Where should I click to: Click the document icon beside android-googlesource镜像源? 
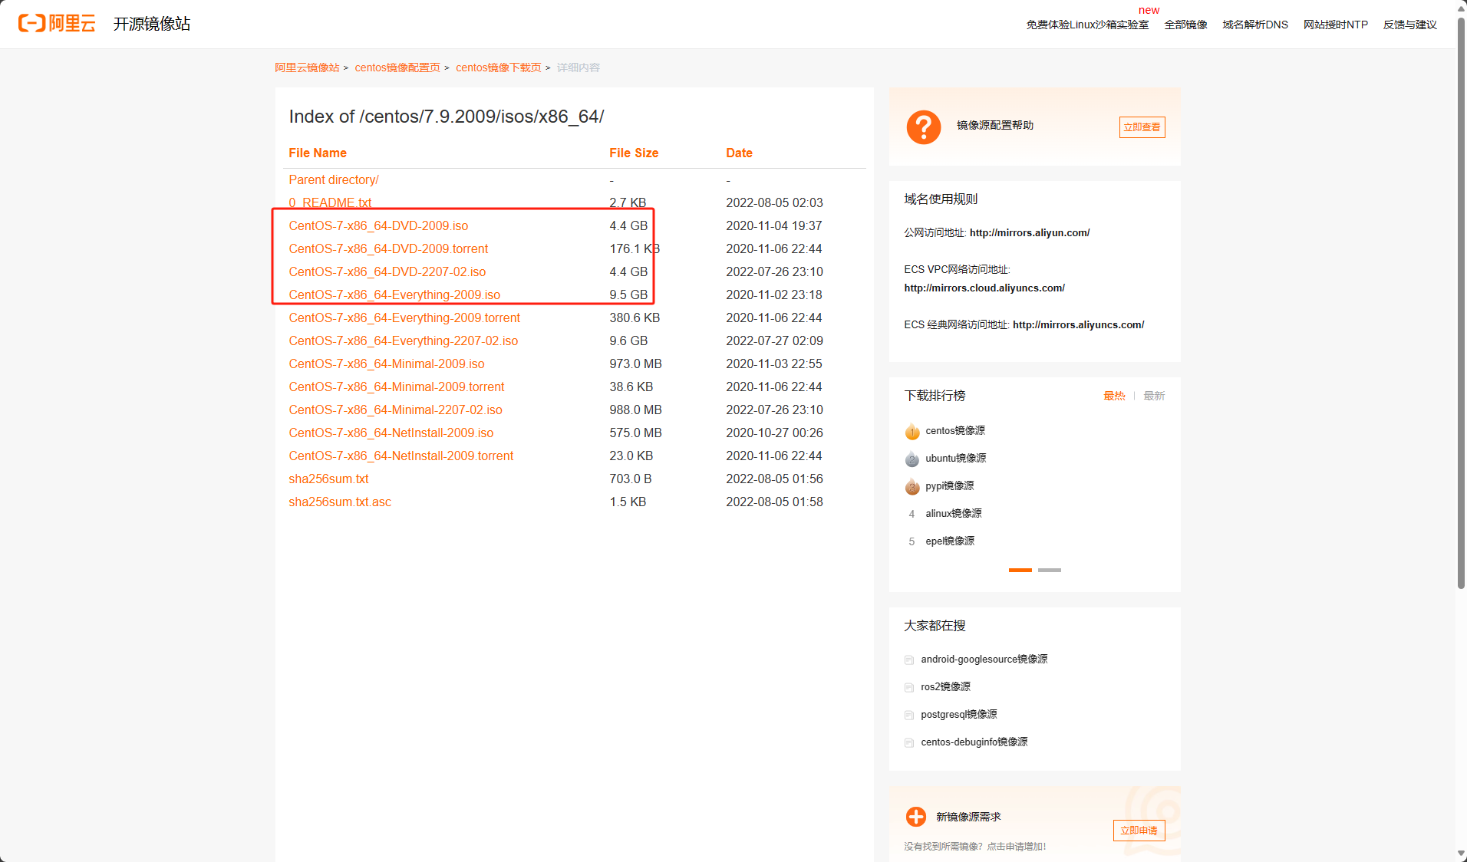[x=909, y=660]
